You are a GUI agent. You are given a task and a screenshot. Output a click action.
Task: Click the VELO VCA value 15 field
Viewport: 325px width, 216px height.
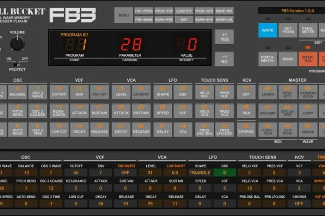click(x=249, y=188)
